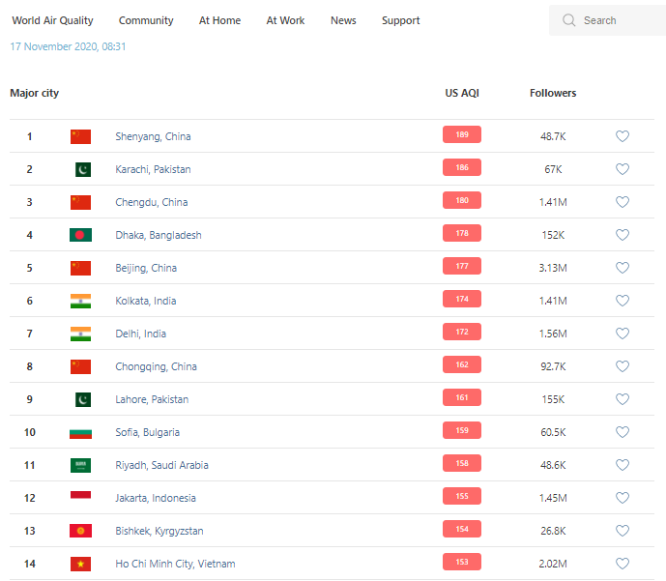This screenshot has height=581, width=666.
Task: Open the Support page
Action: pos(400,20)
